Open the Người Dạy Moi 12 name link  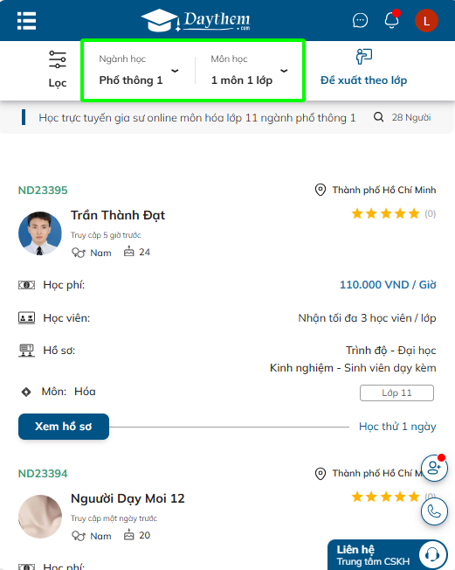[x=128, y=498]
